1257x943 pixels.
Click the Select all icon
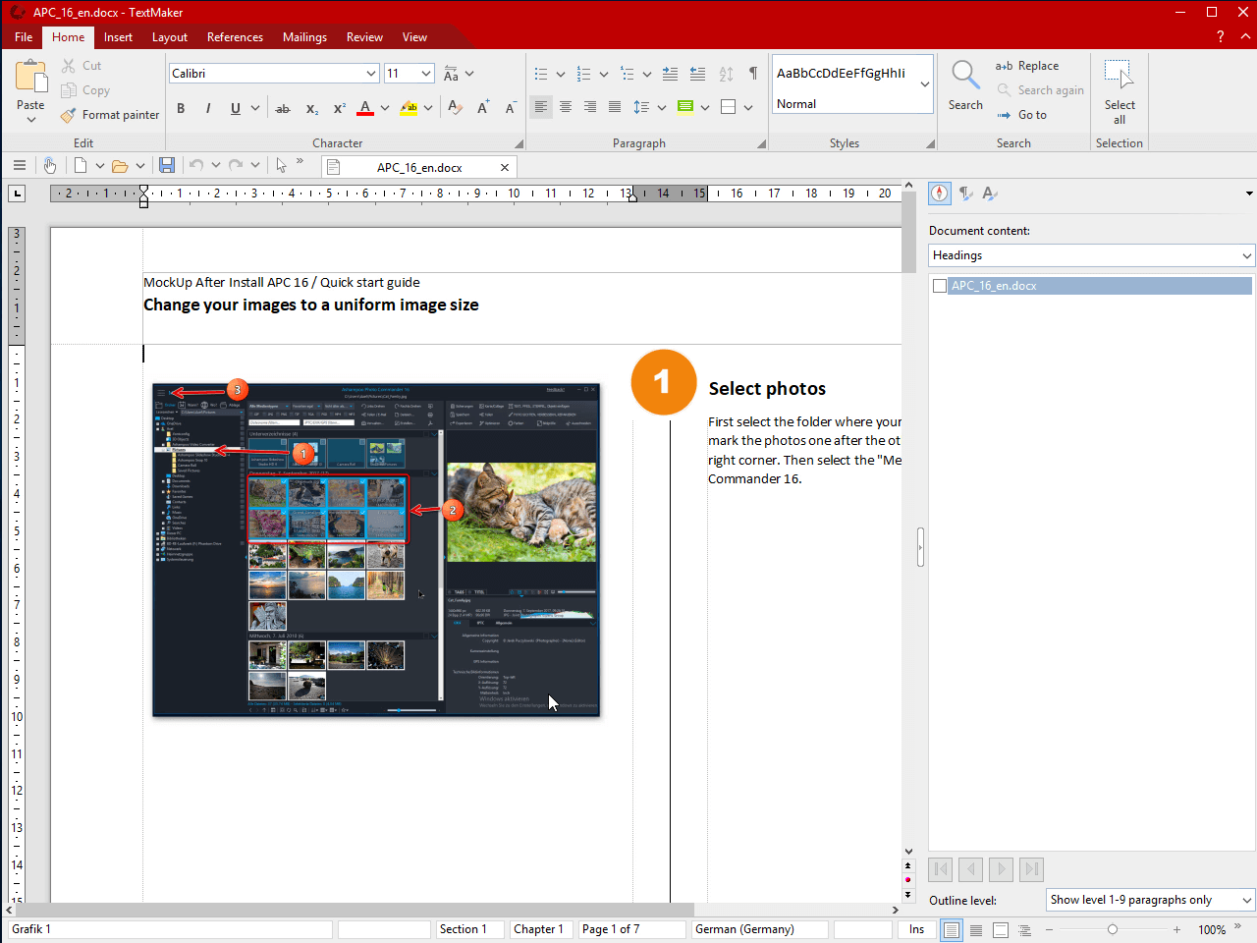[1119, 75]
